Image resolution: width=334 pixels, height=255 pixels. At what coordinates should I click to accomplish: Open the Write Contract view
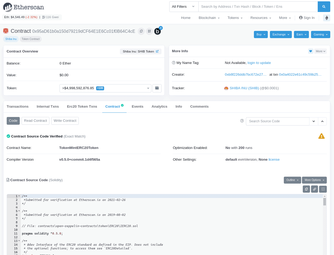65,121
